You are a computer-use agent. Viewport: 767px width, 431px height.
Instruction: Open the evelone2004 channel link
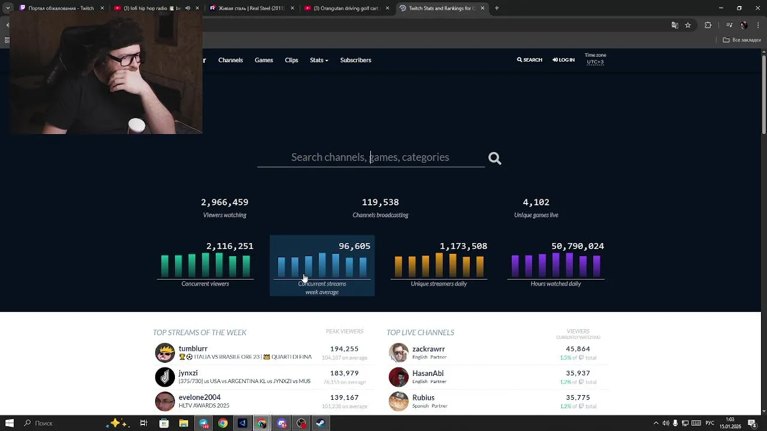pyautogui.click(x=200, y=397)
